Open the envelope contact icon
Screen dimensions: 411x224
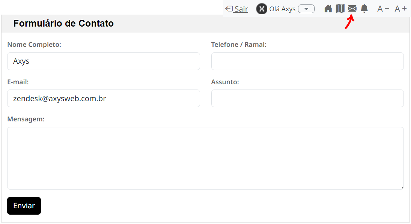coord(352,9)
